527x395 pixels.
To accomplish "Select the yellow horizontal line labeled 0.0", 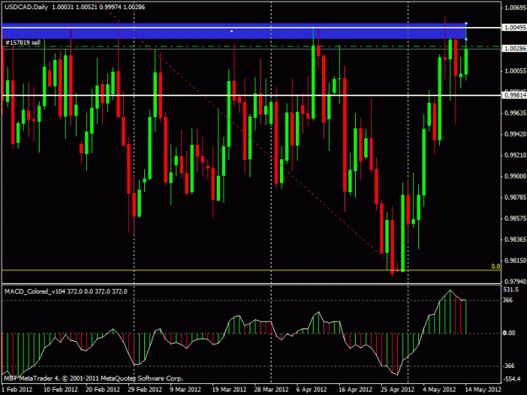I will tap(251, 270).
